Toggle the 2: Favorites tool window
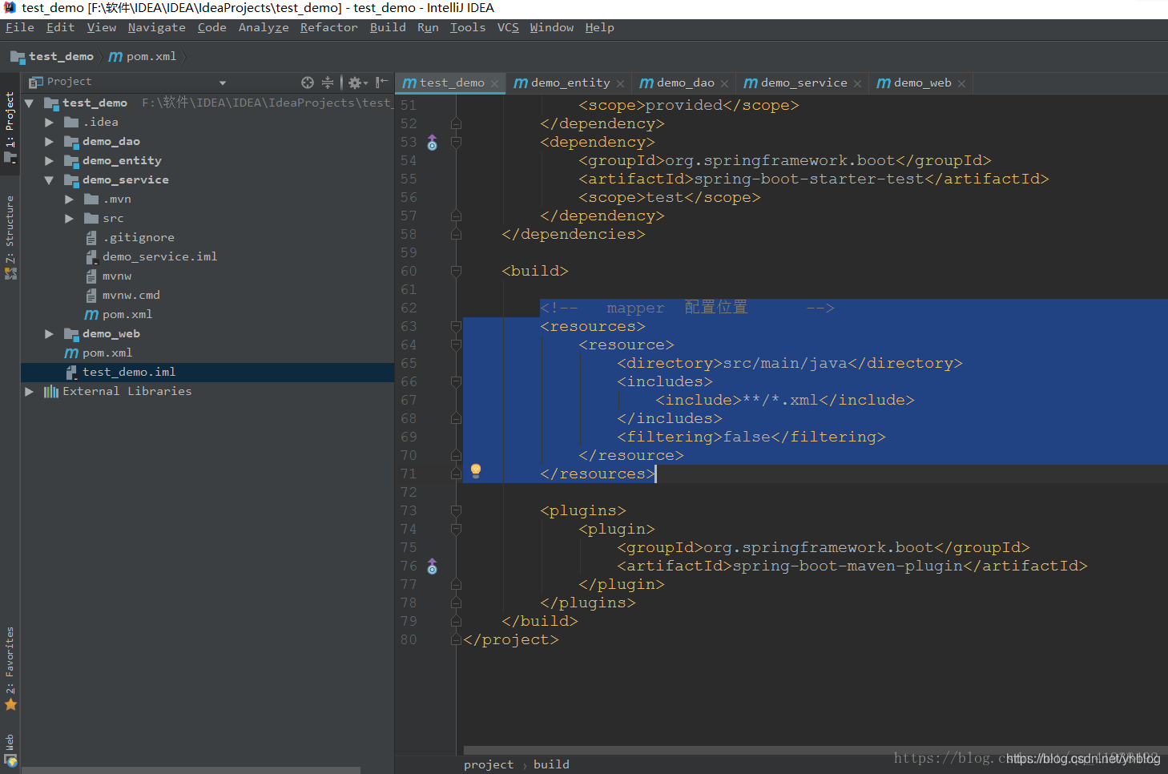The image size is (1168, 774). click(x=10, y=668)
